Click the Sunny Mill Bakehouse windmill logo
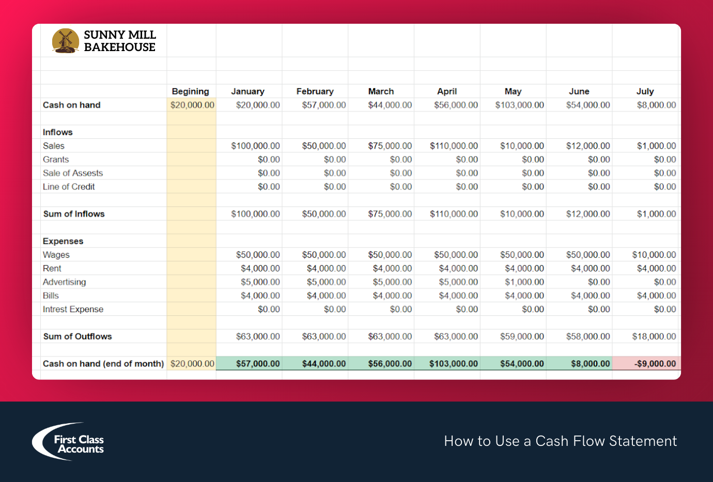The width and height of the screenshot is (713, 482). 65,41
